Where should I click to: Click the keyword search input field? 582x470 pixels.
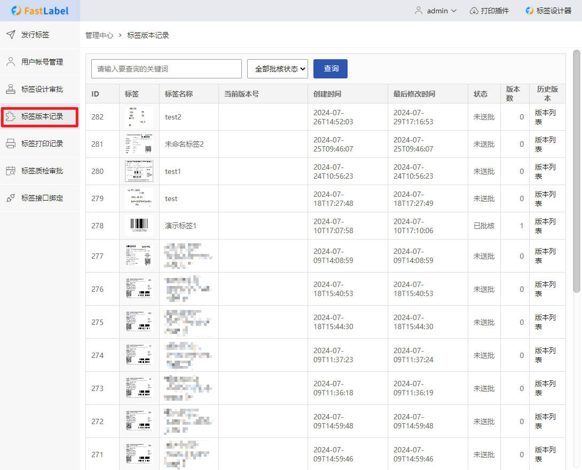tap(167, 69)
